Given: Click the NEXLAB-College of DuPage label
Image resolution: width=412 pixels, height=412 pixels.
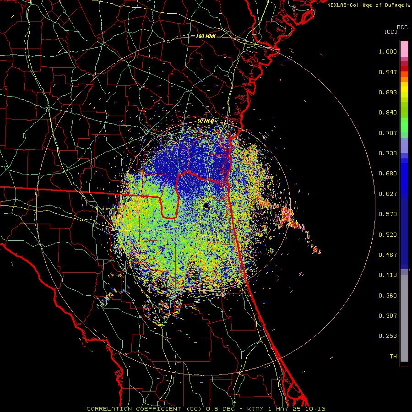Looking at the screenshot, I should click(365, 5).
